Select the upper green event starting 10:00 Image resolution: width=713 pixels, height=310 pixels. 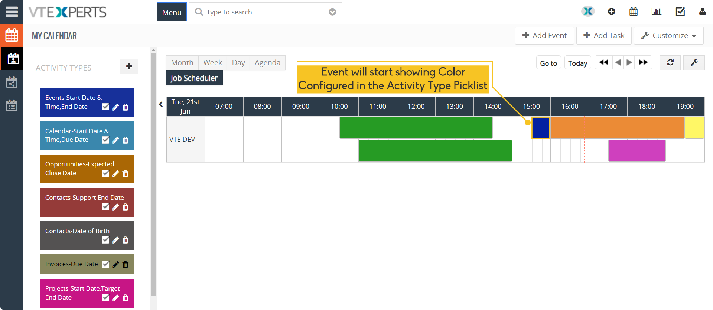[416, 128]
